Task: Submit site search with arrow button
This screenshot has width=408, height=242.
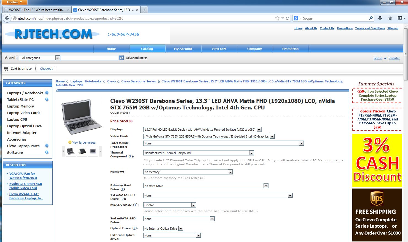Action: click(x=121, y=58)
